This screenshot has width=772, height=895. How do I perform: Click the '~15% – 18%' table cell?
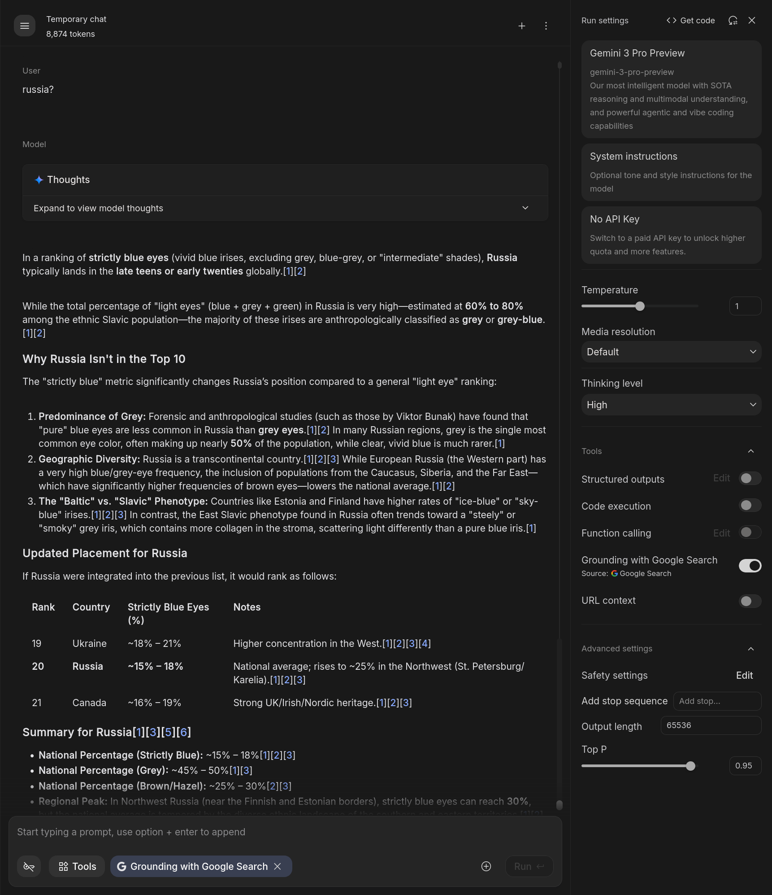click(156, 667)
